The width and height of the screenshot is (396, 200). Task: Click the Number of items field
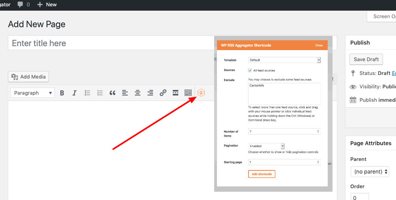coord(284,131)
